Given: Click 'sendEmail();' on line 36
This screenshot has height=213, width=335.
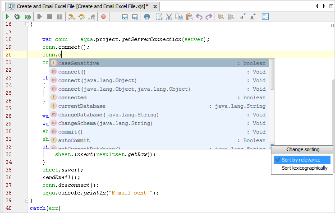Looking at the screenshot, I should (61, 177).
